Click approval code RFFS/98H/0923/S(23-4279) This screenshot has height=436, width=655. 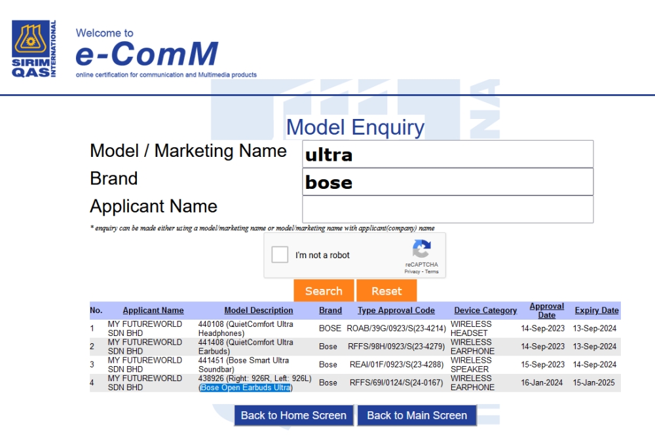click(396, 346)
